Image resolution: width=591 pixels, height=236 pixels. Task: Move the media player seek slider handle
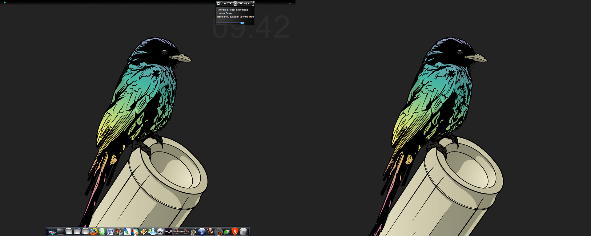coord(242,23)
